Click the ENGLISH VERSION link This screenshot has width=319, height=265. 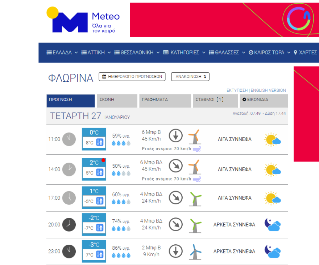click(268, 90)
